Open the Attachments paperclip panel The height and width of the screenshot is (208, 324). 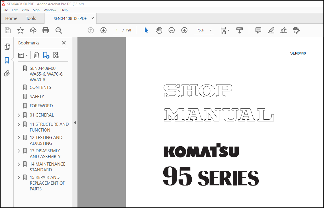(x=7, y=74)
